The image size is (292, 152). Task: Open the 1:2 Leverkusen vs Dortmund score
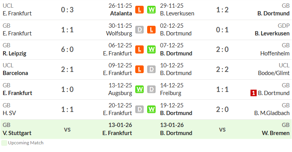click(222, 10)
